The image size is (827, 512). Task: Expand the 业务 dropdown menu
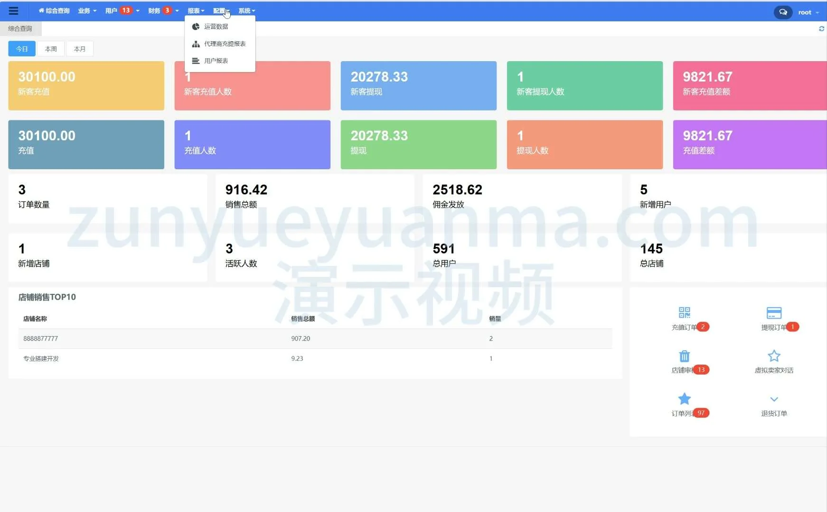point(87,11)
